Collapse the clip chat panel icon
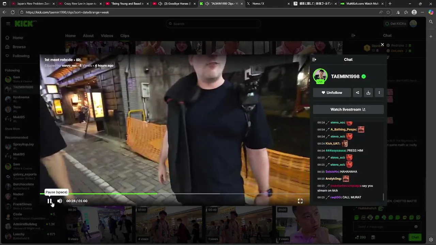 (314, 60)
